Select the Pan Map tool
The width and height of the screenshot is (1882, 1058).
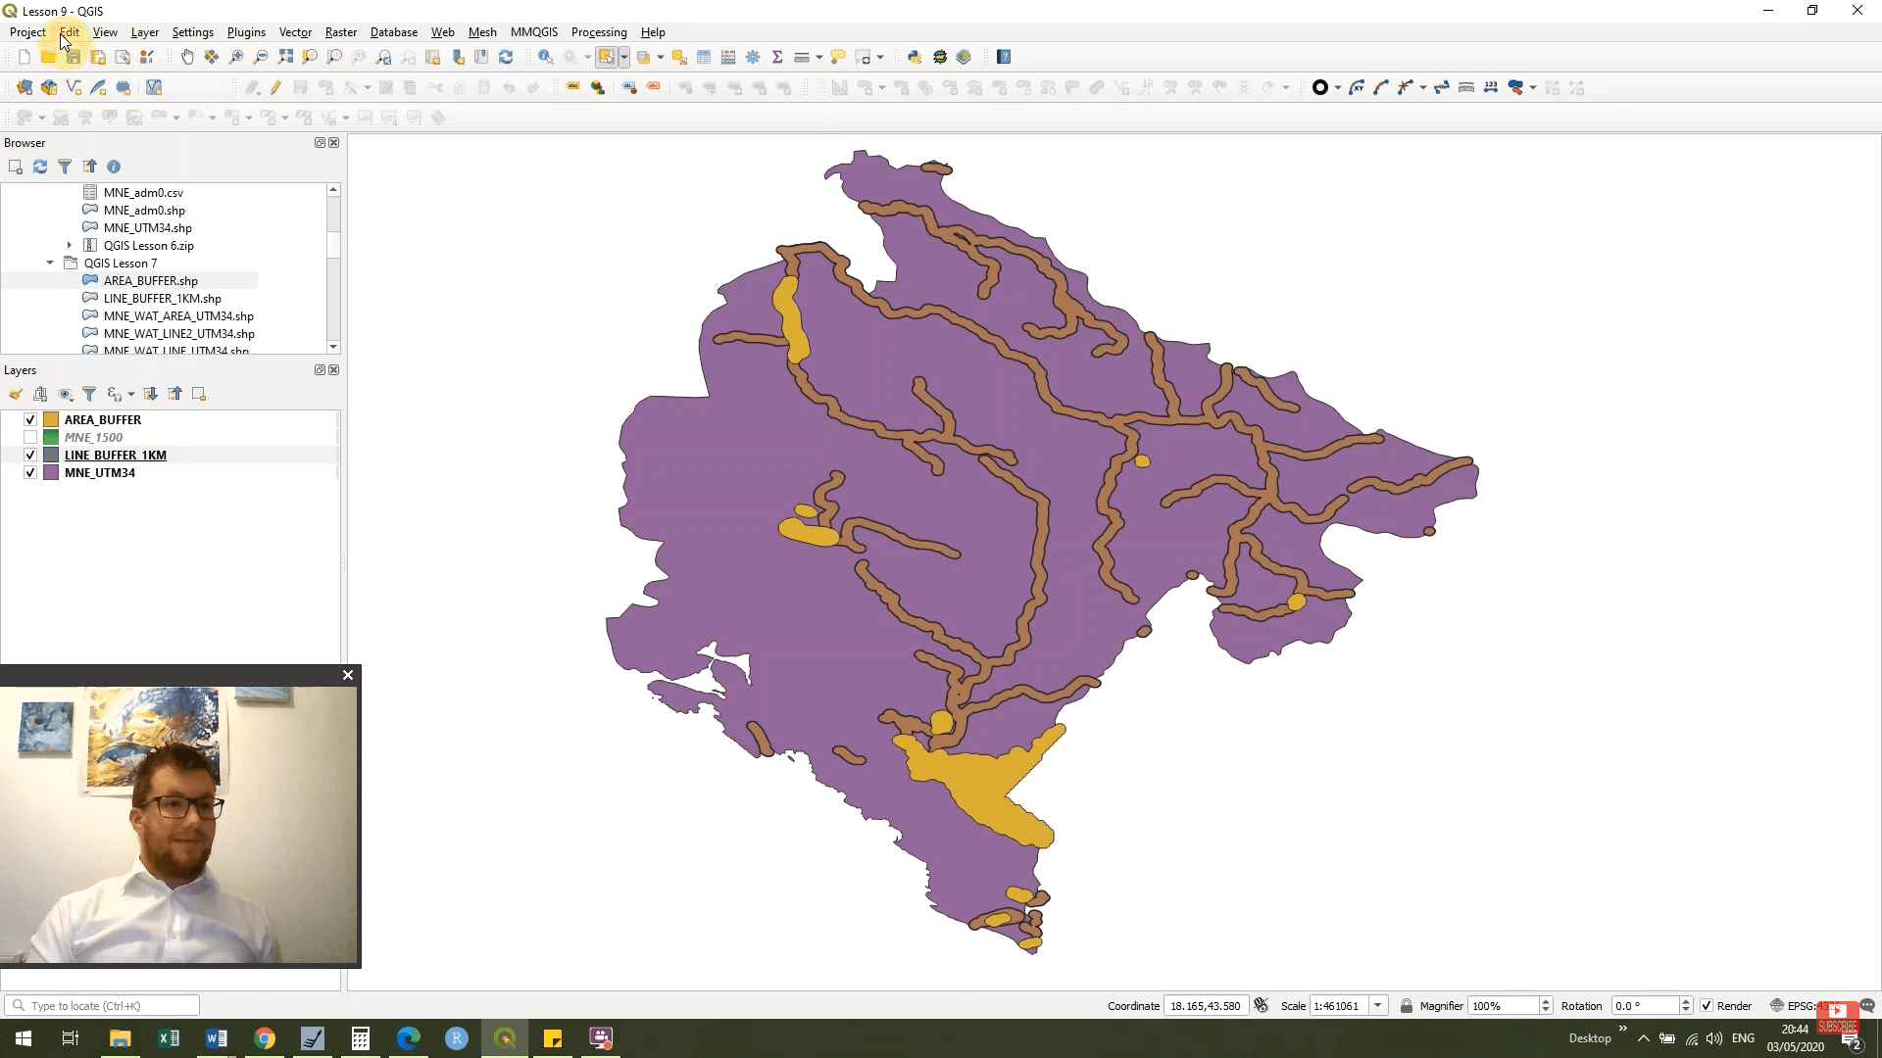[187, 57]
